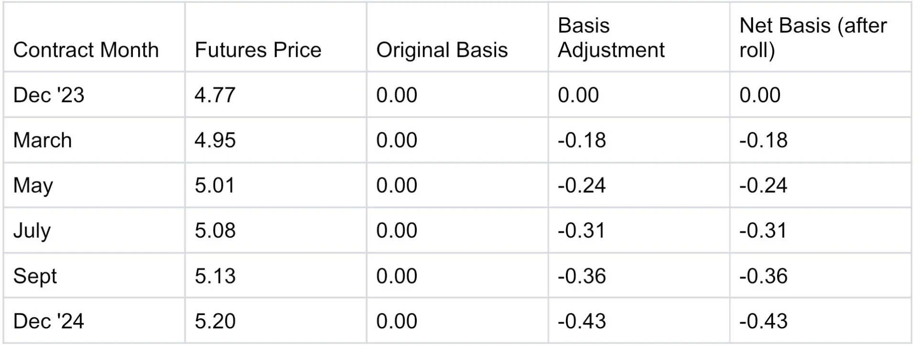This screenshot has height=347, width=919.
Task: Select the 5.01 futures price cell
Action: pos(215,185)
